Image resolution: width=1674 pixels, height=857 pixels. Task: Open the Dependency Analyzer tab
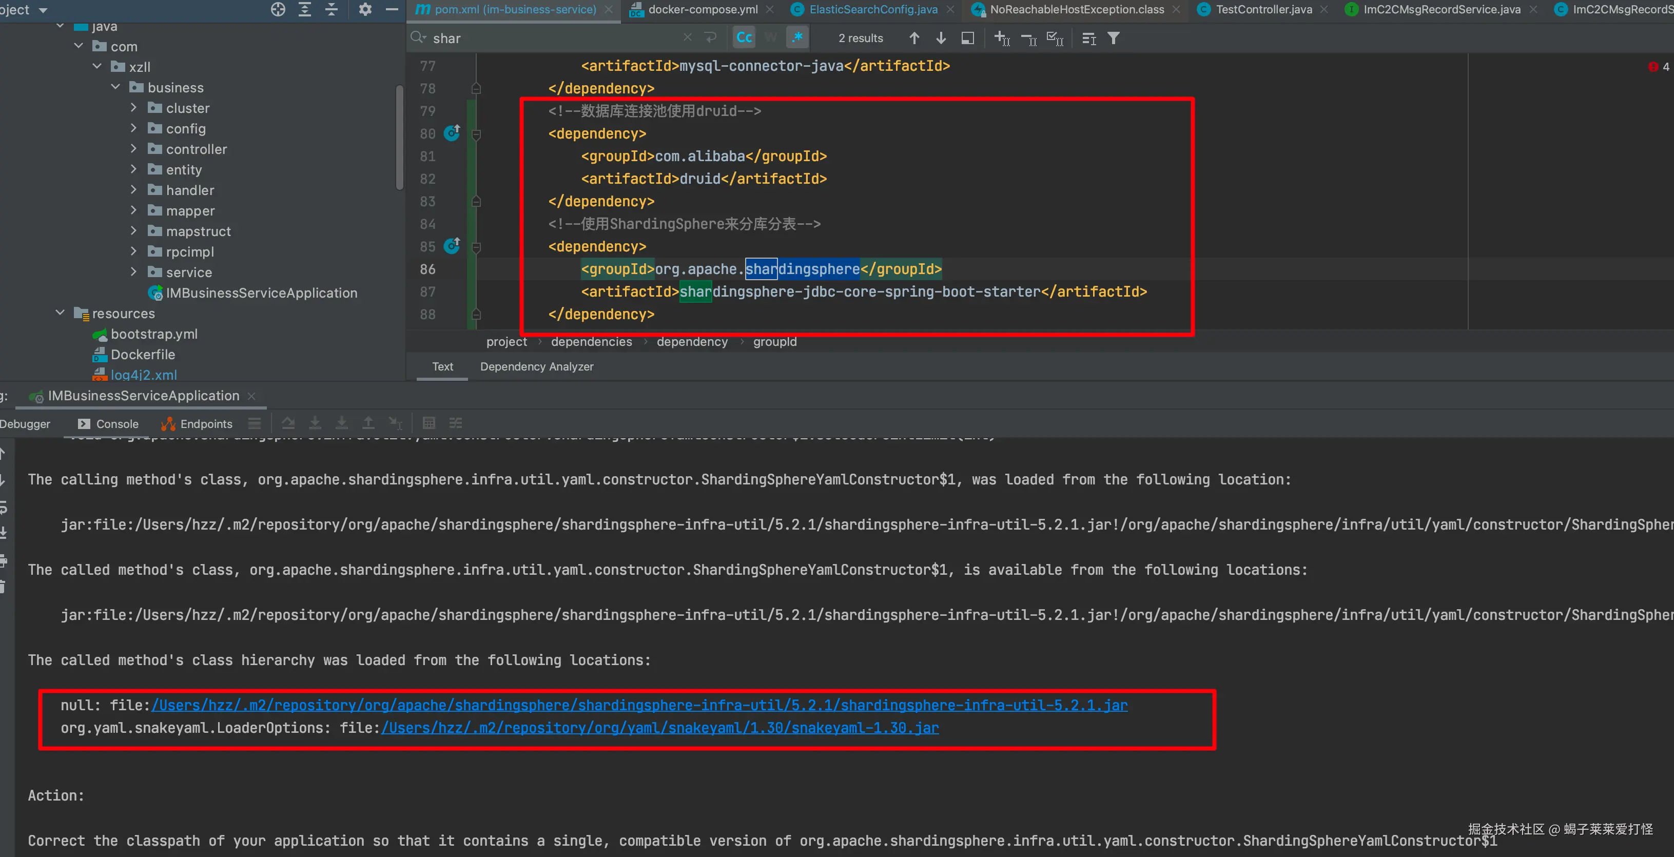click(536, 366)
